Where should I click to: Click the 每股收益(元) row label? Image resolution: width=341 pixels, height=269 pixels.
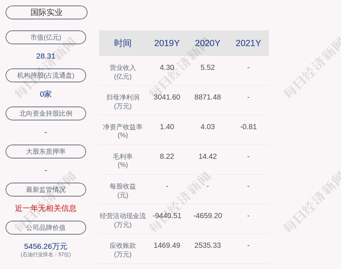point(123,191)
